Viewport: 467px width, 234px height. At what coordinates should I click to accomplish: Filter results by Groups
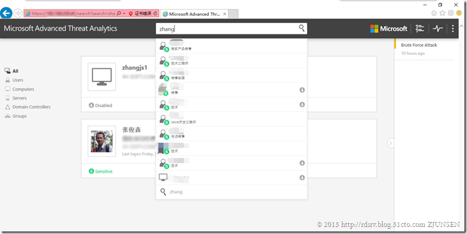[16, 116]
